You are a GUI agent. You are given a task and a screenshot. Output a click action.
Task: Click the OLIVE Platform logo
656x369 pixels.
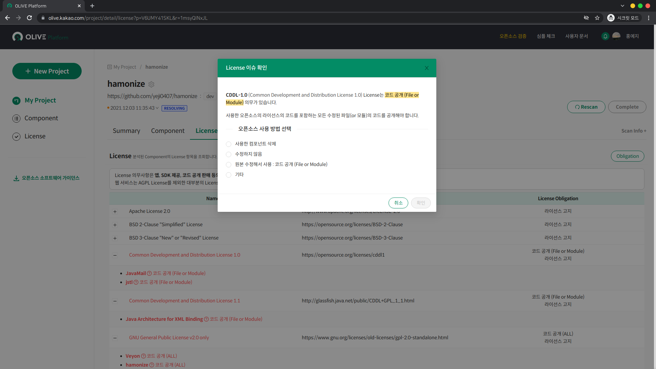(40, 37)
